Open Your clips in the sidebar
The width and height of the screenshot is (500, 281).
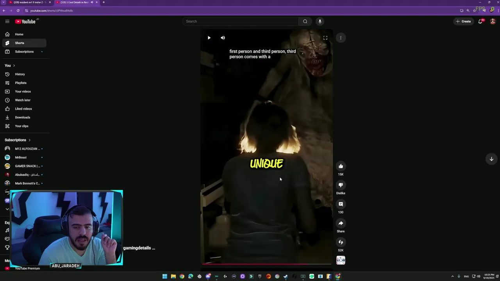(24, 126)
